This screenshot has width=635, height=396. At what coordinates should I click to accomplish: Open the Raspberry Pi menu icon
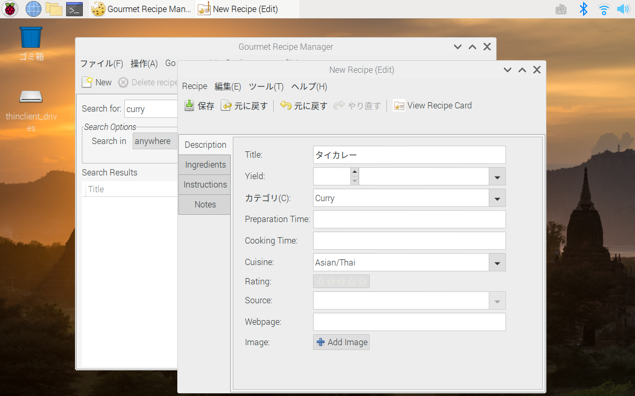(x=9, y=9)
